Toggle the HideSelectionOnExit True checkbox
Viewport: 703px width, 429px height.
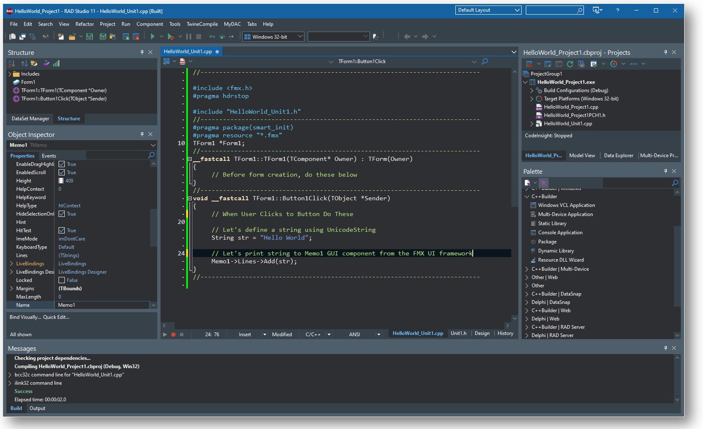tap(62, 214)
